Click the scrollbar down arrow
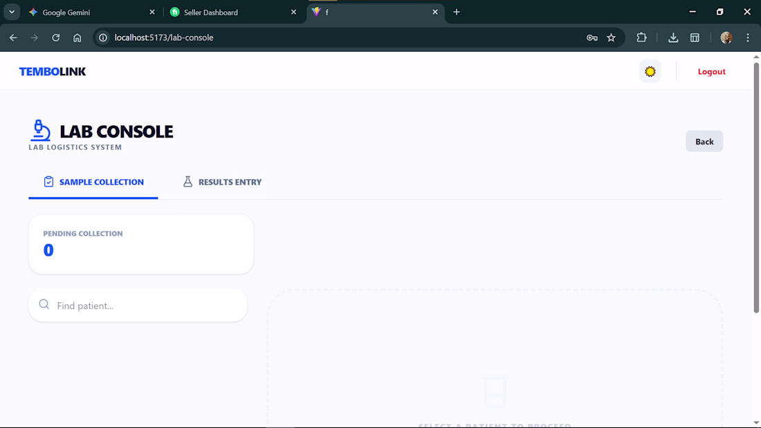 coord(756,422)
